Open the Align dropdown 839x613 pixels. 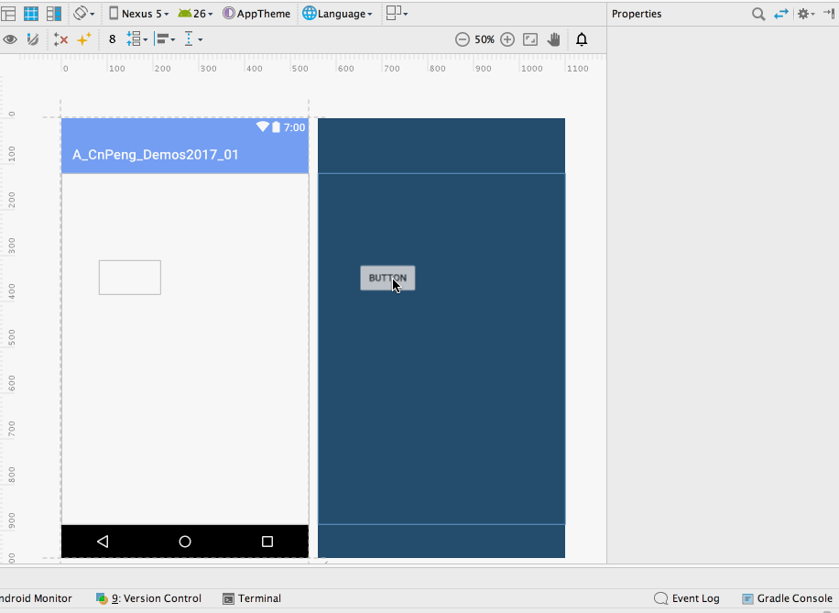(x=165, y=39)
